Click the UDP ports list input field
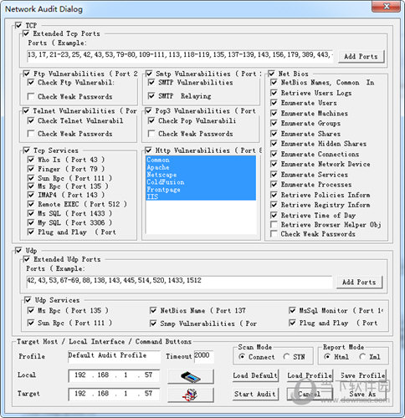The image size is (405, 418). click(x=179, y=282)
